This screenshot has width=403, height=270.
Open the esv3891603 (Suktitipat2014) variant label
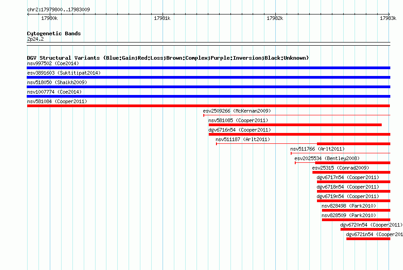[64, 73]
